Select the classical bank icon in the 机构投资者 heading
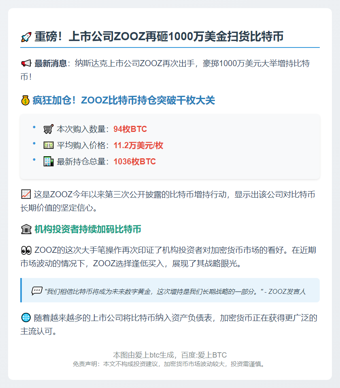The image size is (340, 388). [26, 229]
